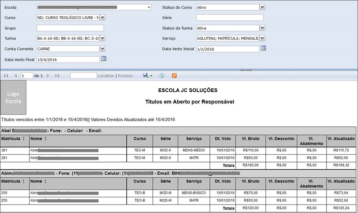Open the export report save icon
Screen dimensions: 358x213
pos(146,75)
